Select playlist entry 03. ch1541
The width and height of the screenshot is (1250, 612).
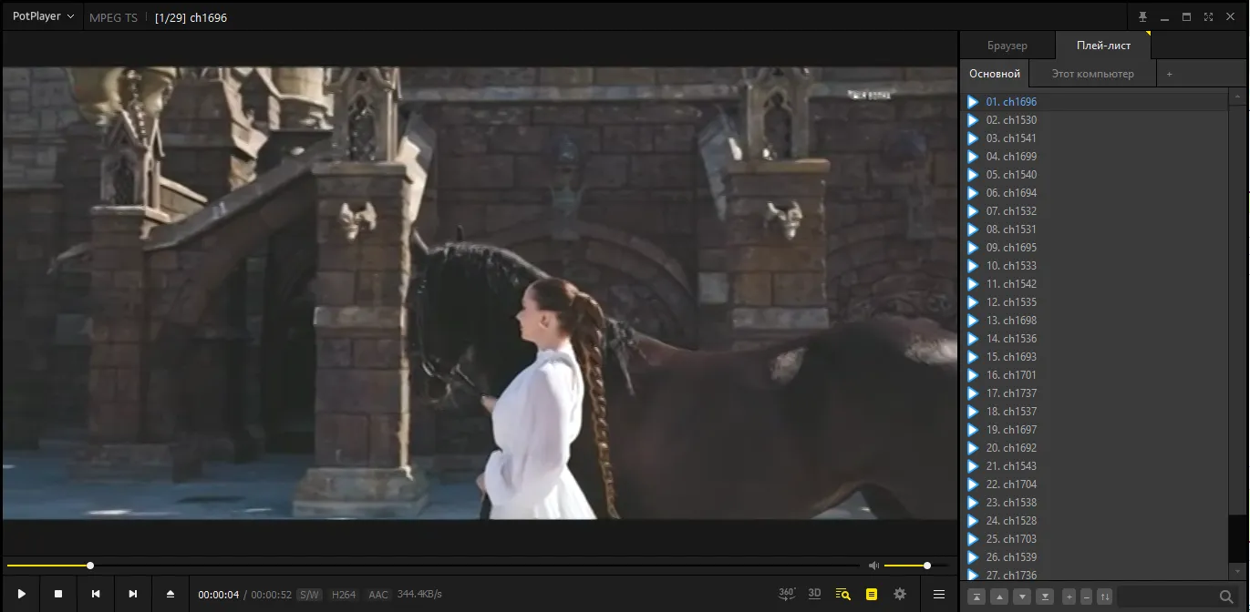coord(1096,138)
